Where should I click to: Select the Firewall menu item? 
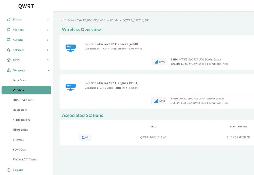[x=18, y=140]
